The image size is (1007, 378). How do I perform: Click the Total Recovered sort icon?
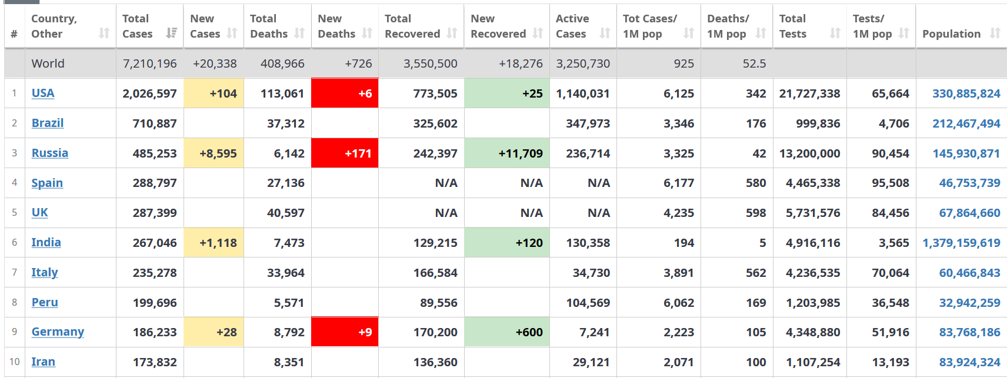(452, 34)
